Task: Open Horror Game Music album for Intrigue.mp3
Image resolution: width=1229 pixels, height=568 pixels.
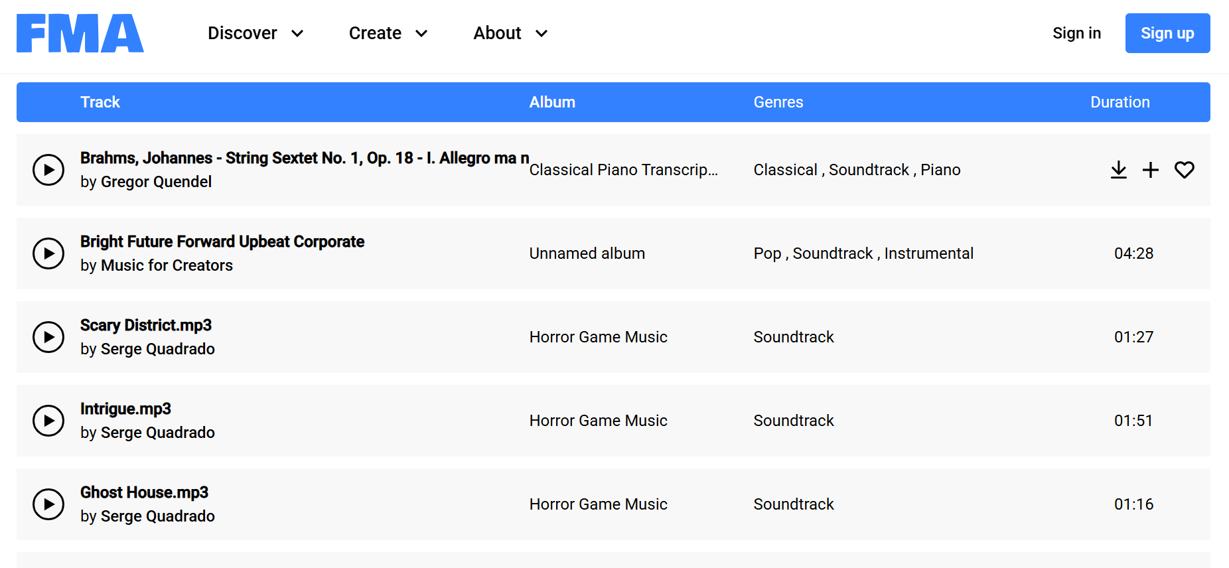Action: point(598,421)
